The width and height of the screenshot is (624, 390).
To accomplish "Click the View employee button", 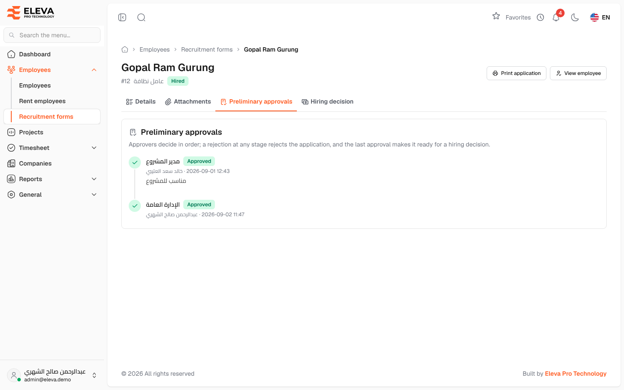I will click(x=578, y=73).
